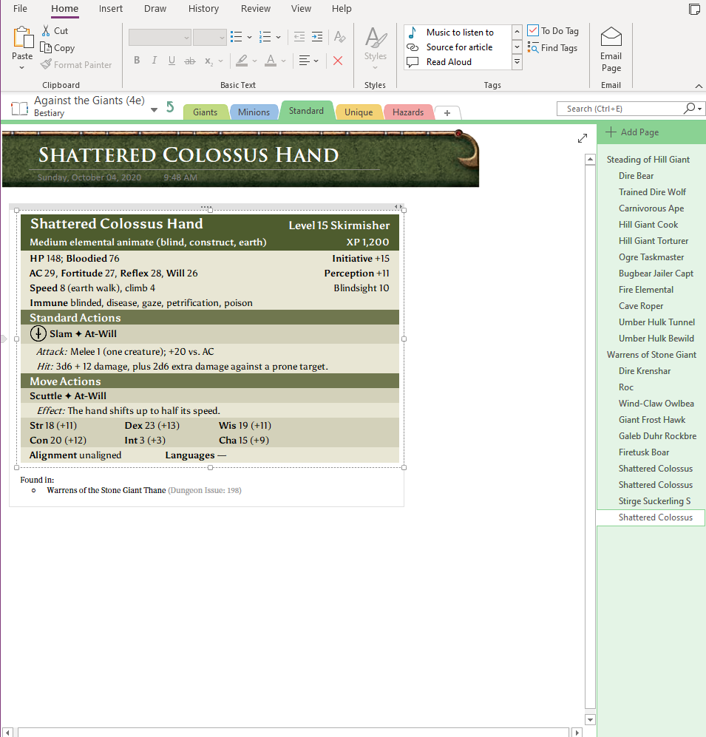706x737 pixels.
Task: Open highlight color dropdown arrow
Action: 255,61
